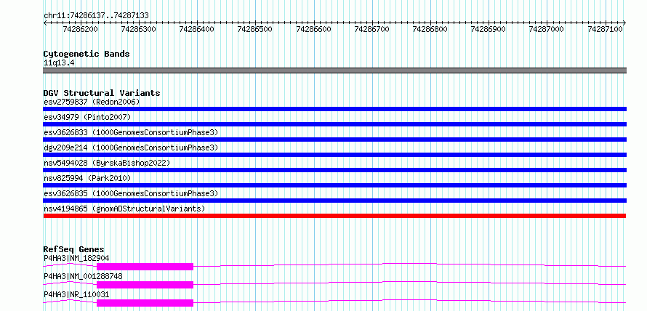Click the DGV Structural Variants track title
Screen dimensions: 647x311
pos(102,93)
